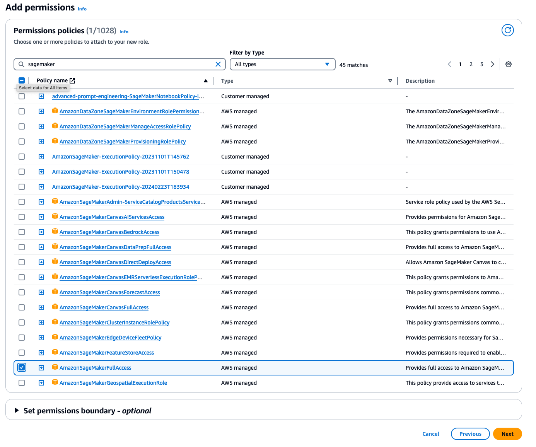Go to page 2 of results

pos(471,64)
